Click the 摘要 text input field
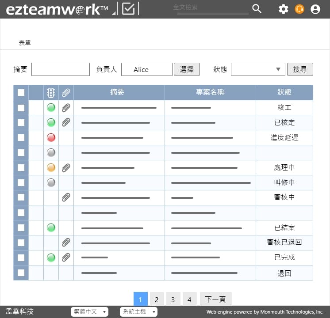The width and height of the screenshot is (330, 318). coord(61,69)
